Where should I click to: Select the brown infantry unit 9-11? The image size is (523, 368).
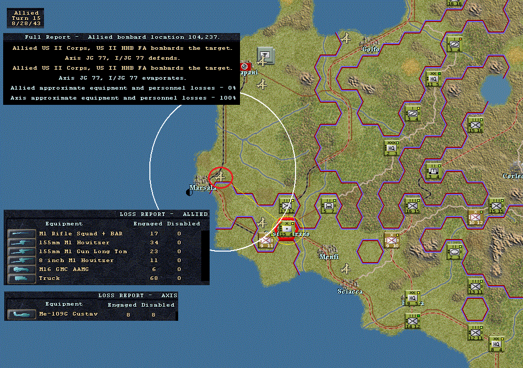click(x=266, y=241)
